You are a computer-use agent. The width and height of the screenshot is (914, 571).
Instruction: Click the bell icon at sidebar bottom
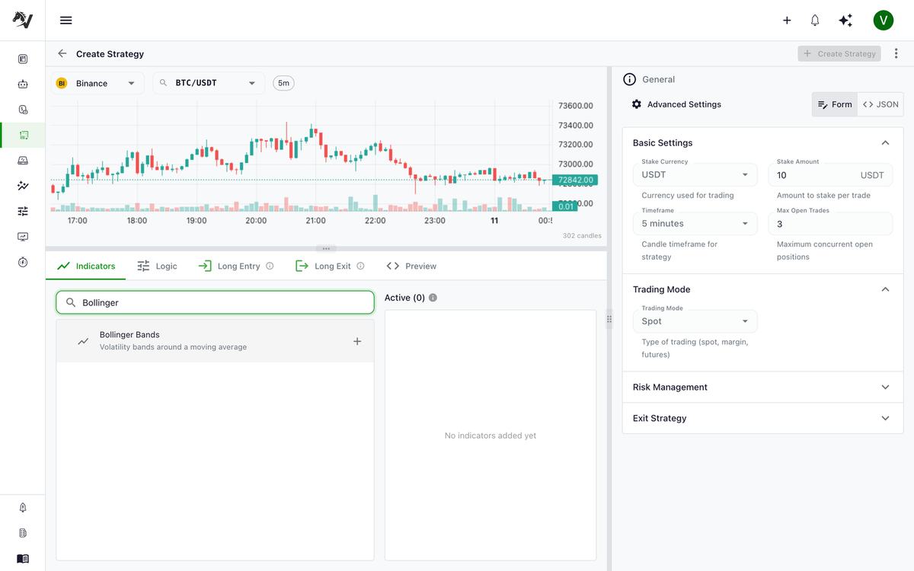point(23,508)
